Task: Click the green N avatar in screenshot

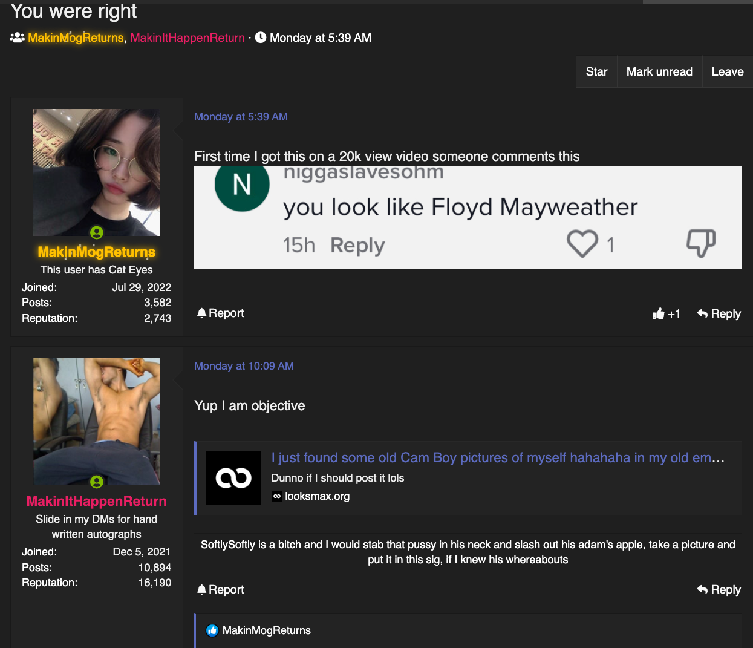Action: pos(242,185)
